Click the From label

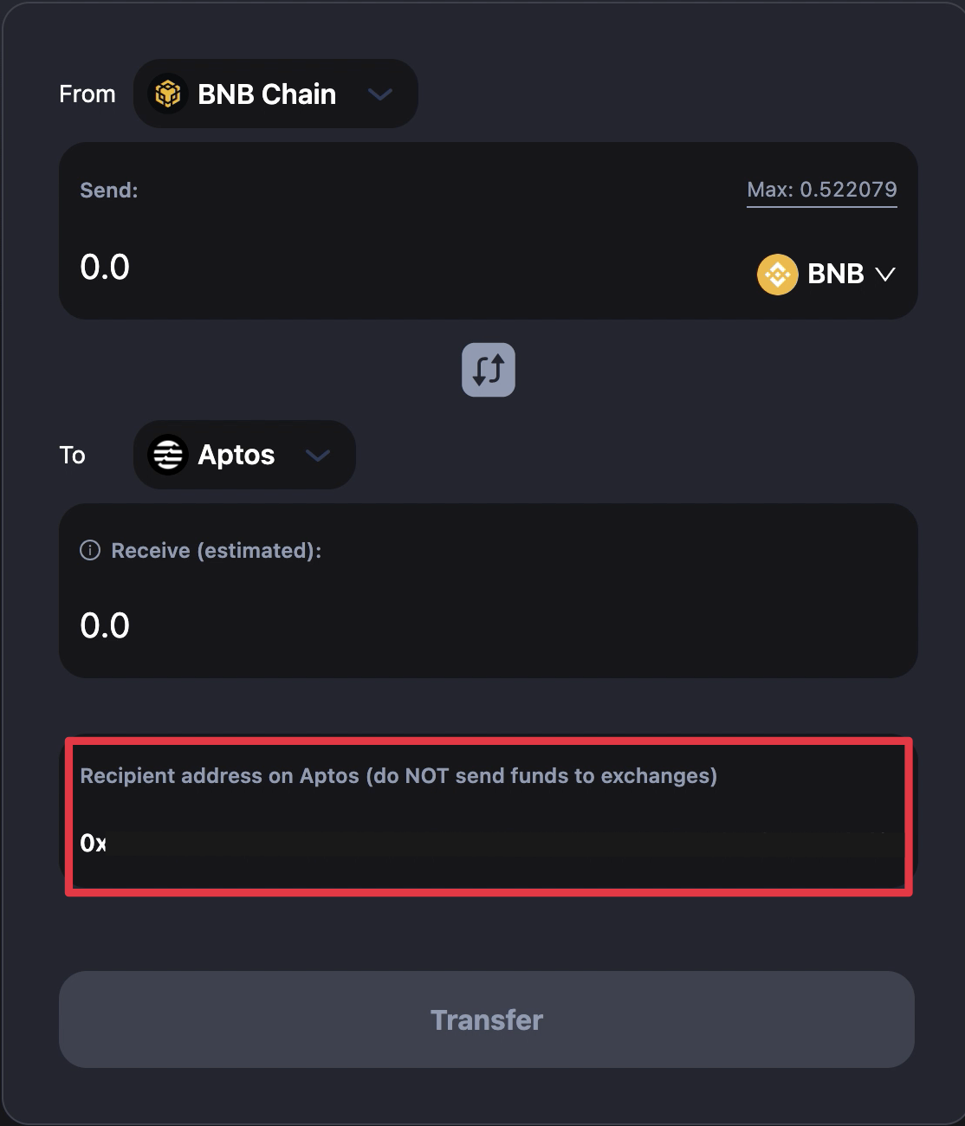[87, 94]
